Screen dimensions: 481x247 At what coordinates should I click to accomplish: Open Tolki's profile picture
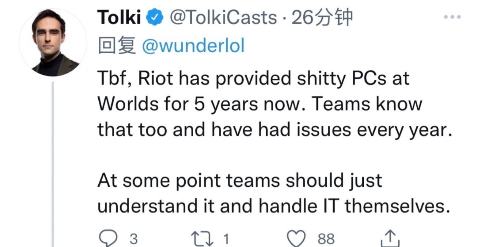tap(53, 42)
